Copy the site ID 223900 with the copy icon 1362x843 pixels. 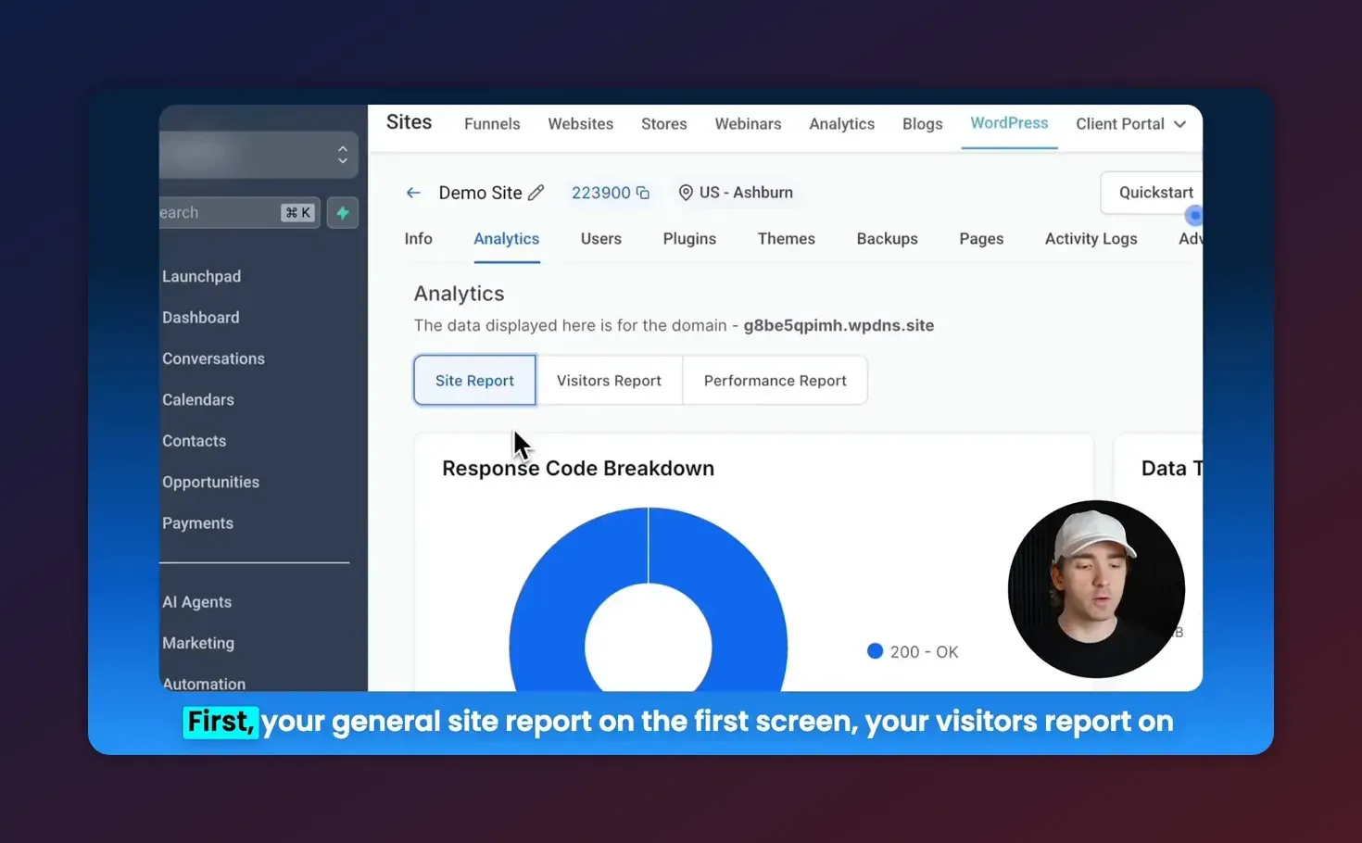[x=643, y=192]
